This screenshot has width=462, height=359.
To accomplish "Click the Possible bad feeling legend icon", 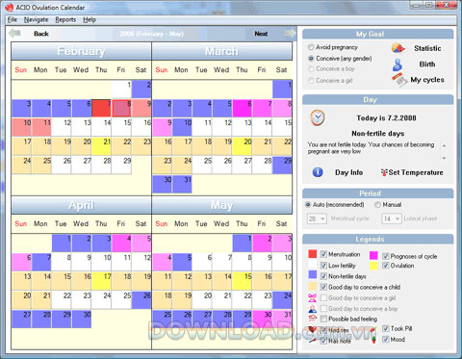I will click(x=312, y=319).
